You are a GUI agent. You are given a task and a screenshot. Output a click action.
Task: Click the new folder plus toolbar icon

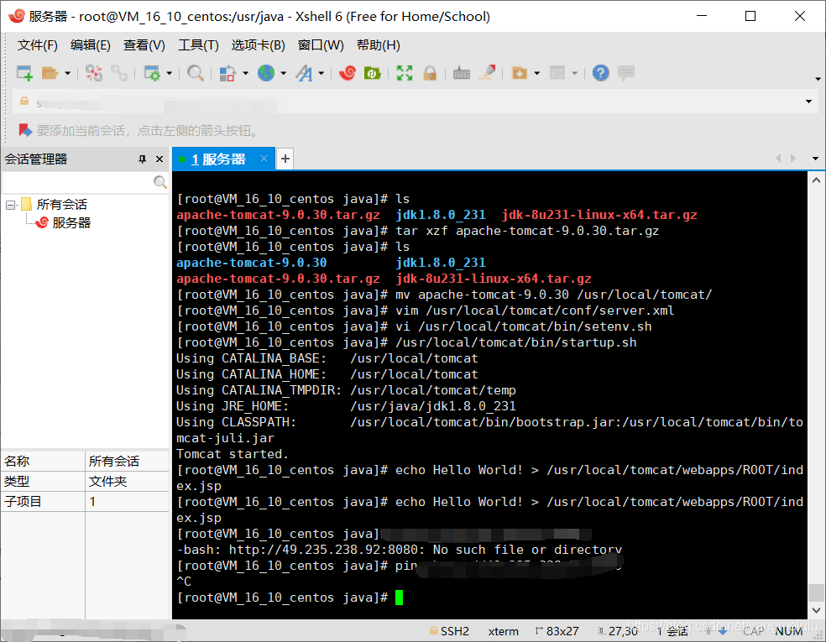(520, 73)
